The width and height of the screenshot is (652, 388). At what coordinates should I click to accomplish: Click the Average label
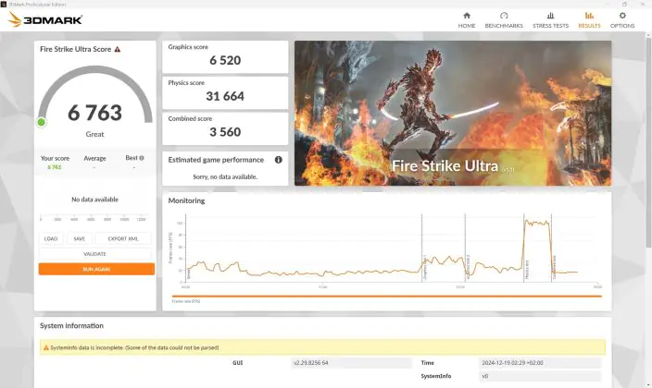click(94, 158)
